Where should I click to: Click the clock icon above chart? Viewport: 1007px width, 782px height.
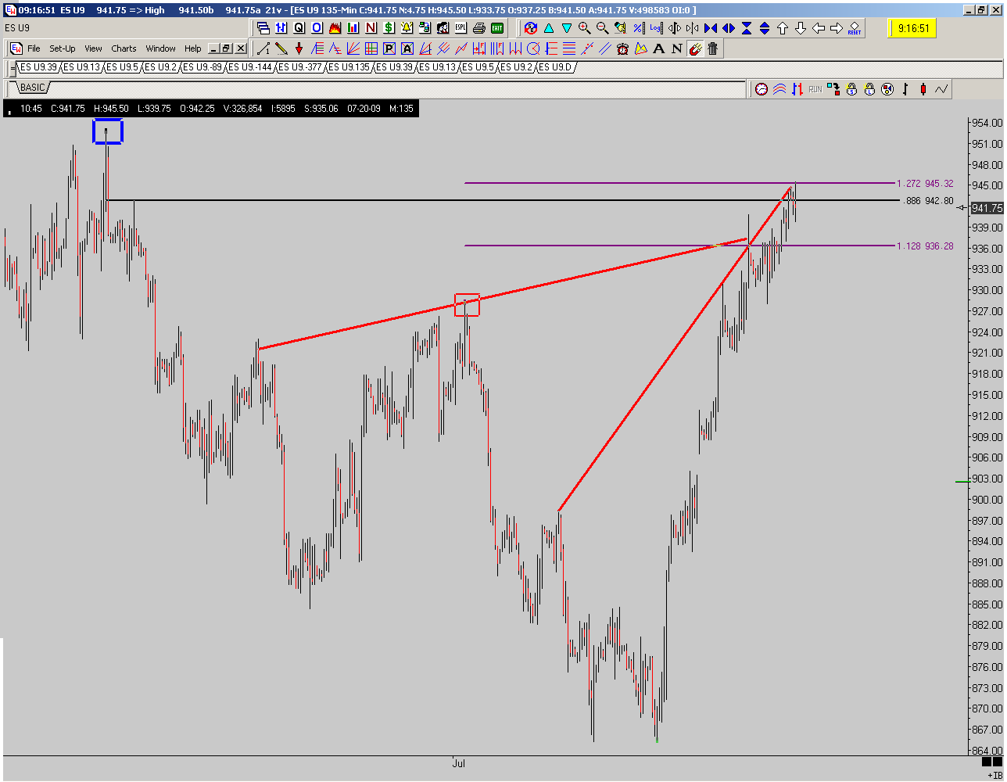point(762,89)
